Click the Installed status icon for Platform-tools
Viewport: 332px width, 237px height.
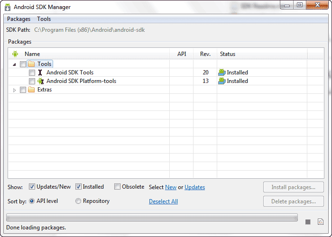221,81
